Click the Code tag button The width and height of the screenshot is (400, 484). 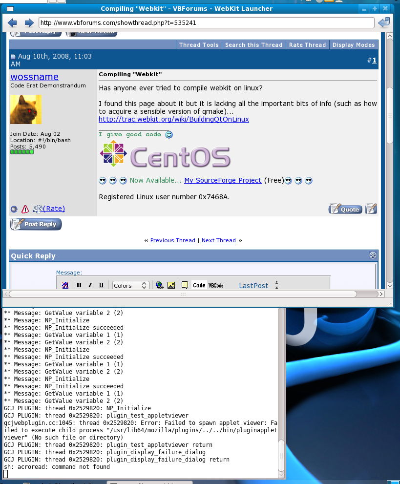(199, 285)
